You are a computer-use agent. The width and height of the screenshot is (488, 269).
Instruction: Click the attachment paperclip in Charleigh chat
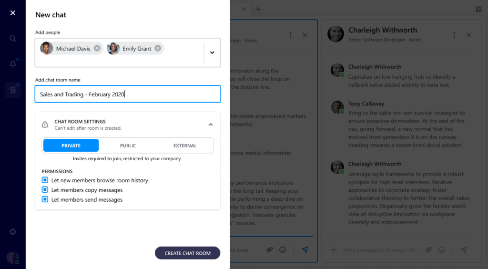(428, 249)
